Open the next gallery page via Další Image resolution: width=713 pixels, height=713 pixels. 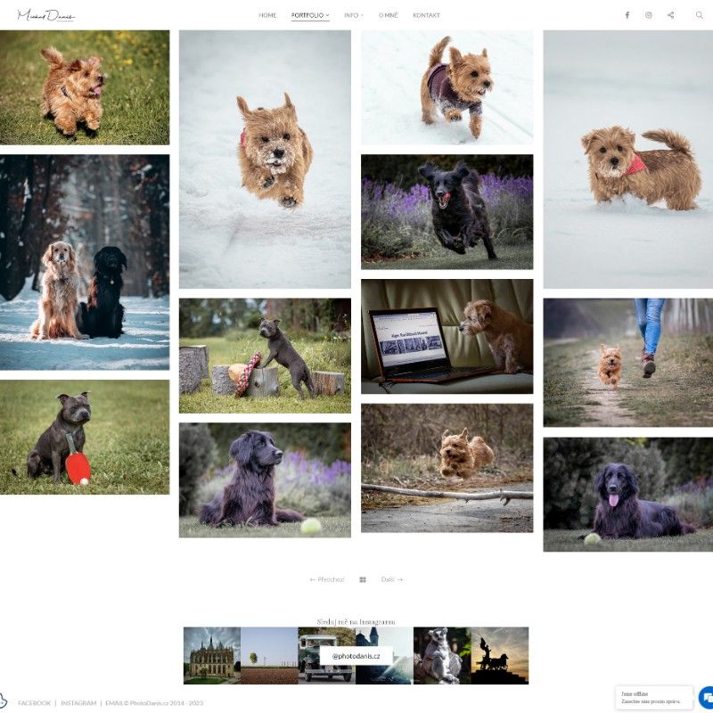point(392,578)
